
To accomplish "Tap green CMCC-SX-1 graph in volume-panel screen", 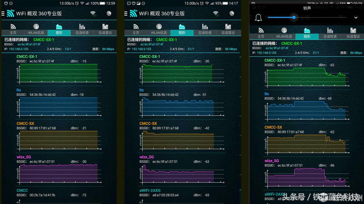I will coord(307,77).
